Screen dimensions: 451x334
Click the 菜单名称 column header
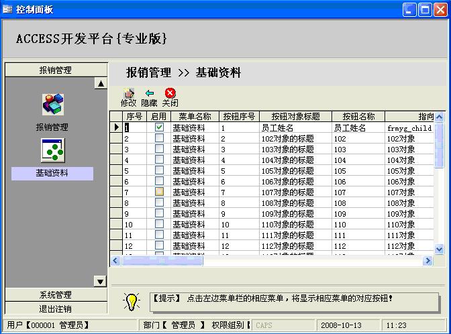(195, 117)
